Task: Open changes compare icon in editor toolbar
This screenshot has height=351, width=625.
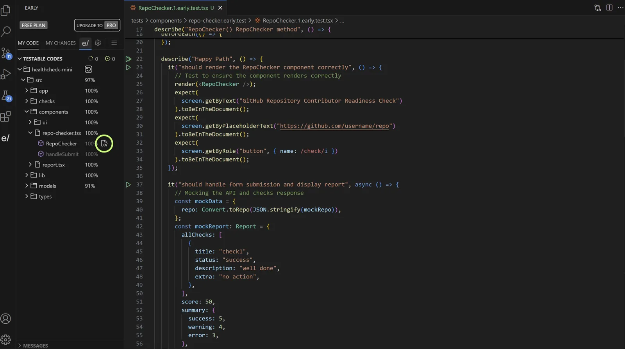Action: tap(598, 8)
